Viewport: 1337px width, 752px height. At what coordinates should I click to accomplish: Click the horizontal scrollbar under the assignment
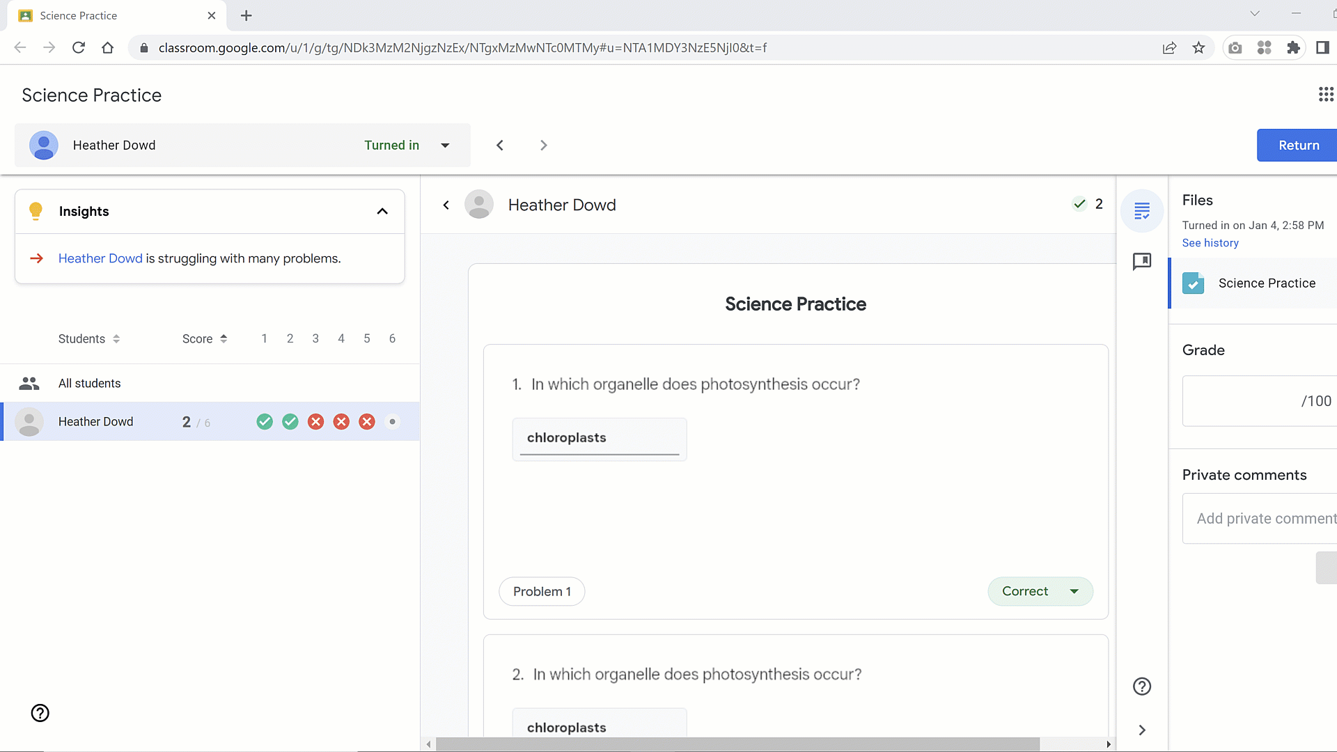click(737, 744)
